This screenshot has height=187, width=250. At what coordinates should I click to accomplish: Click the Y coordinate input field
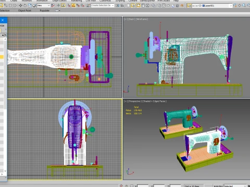[x=159, y=185]
